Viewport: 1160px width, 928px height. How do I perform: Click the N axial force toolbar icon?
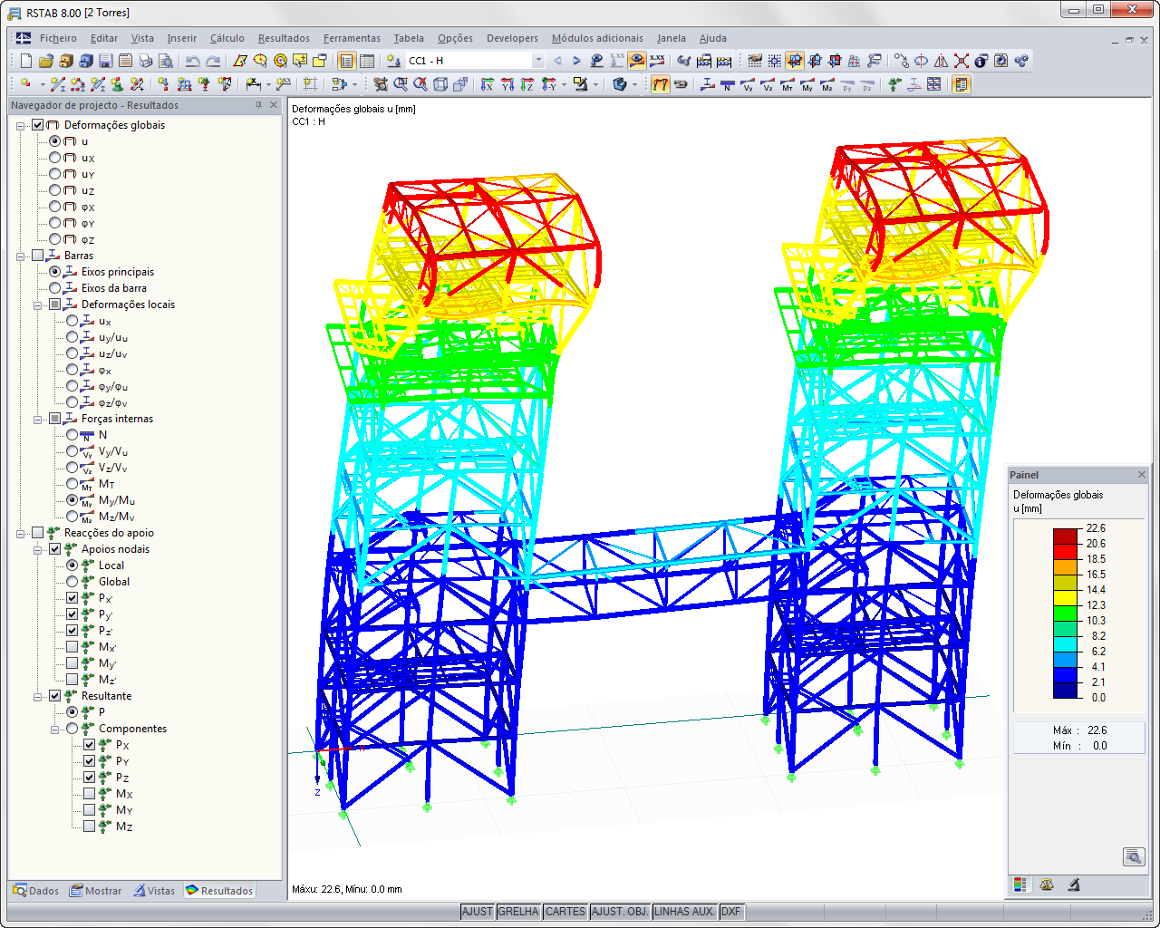coord(728,84)
